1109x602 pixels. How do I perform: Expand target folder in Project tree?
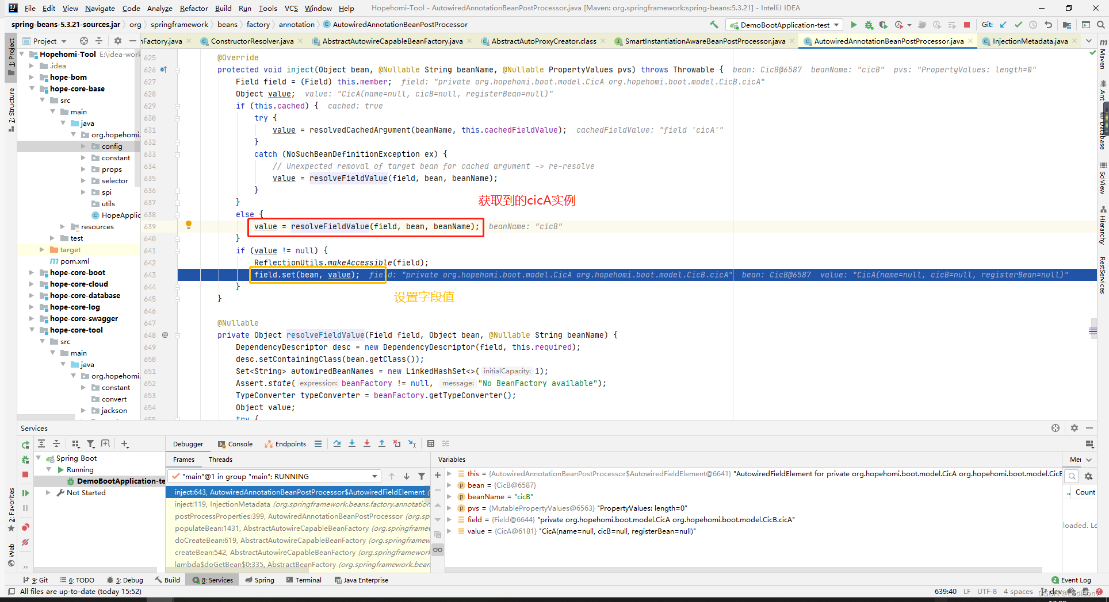[42, 249]
